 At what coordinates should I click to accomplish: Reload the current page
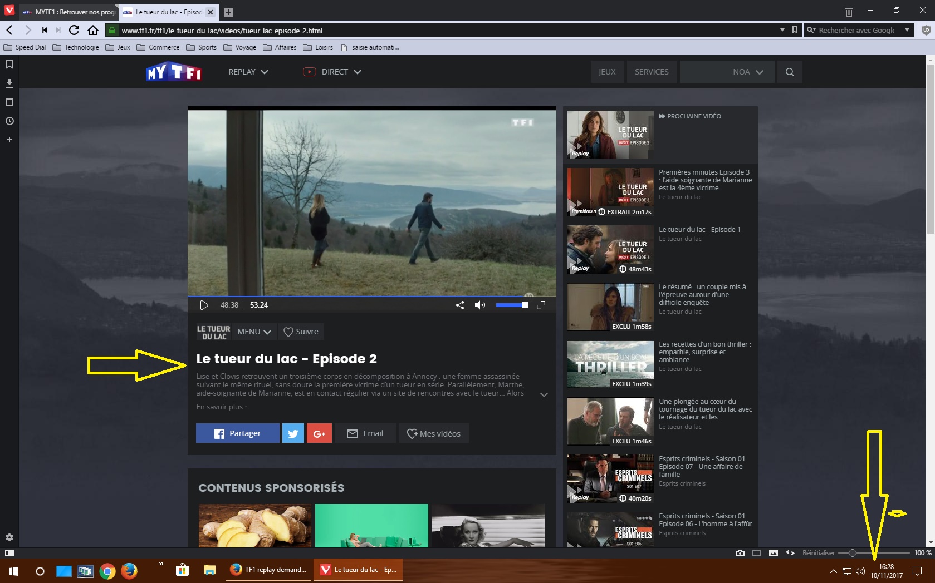coord(74,30)
